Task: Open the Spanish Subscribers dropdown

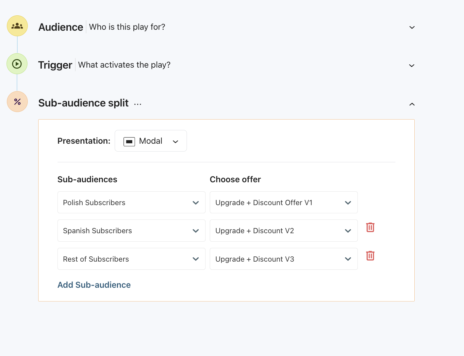Action: point(131,231)
